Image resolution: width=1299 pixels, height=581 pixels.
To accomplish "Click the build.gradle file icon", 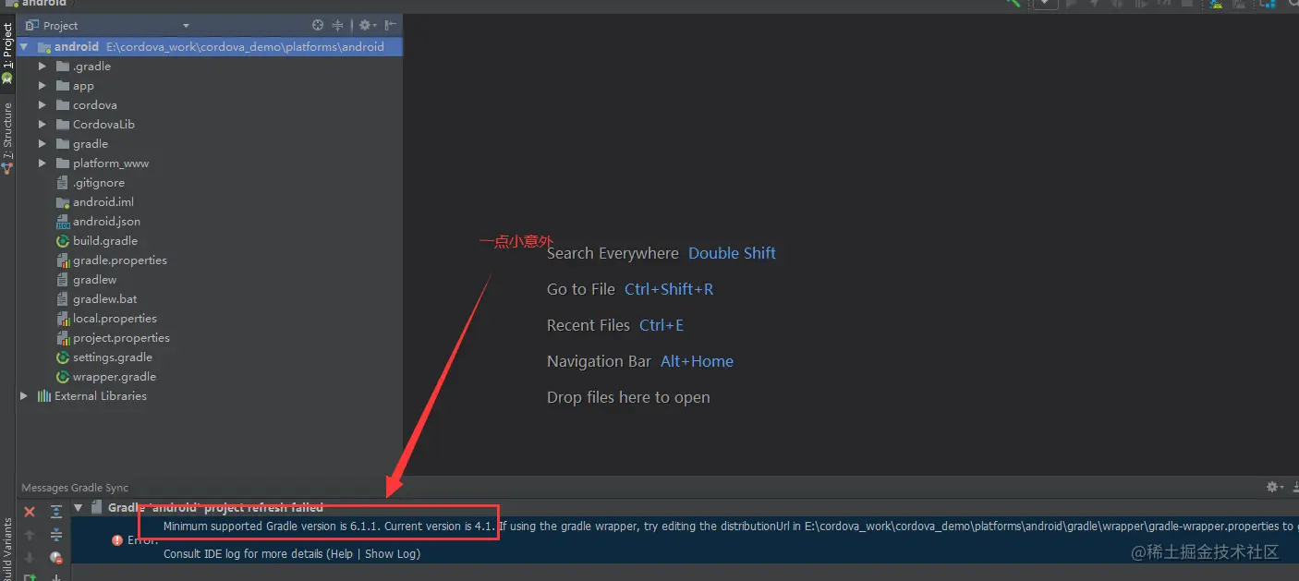I will [63, 241].
